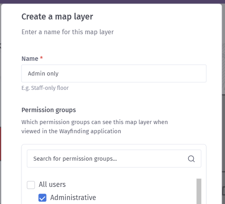Click the permission groups list scrollbar
The width and height of the screenshot is (225, 204).
click(199, 191)
